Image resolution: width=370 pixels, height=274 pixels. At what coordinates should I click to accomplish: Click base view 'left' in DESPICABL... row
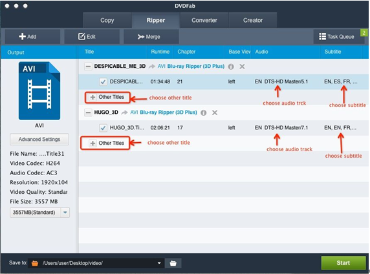point(232,81)
